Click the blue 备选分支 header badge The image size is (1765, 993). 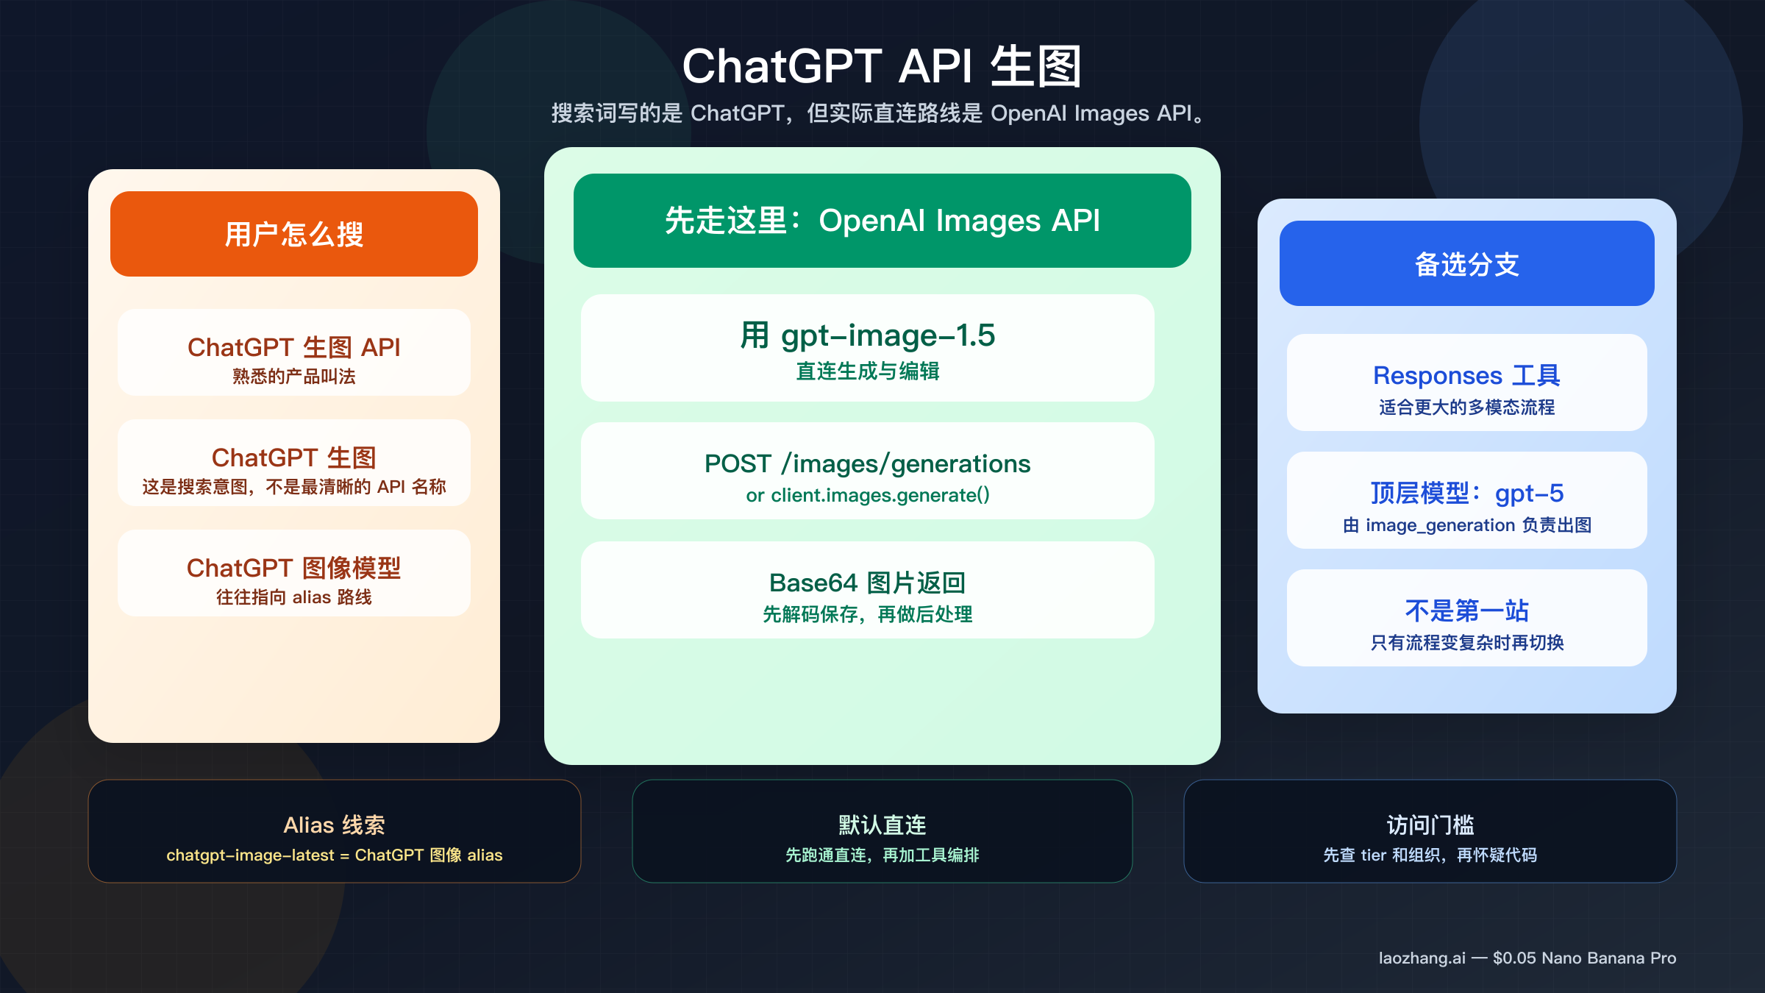[1467, 262]
